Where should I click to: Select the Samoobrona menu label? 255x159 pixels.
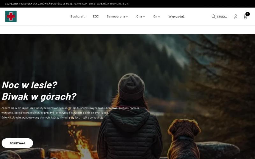click(116, 17)
